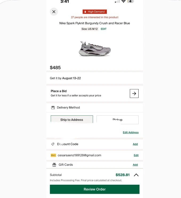This screenshot has height=198, width=181.
Task: Edit the shoe size US M 12
Action: point(103,29)
